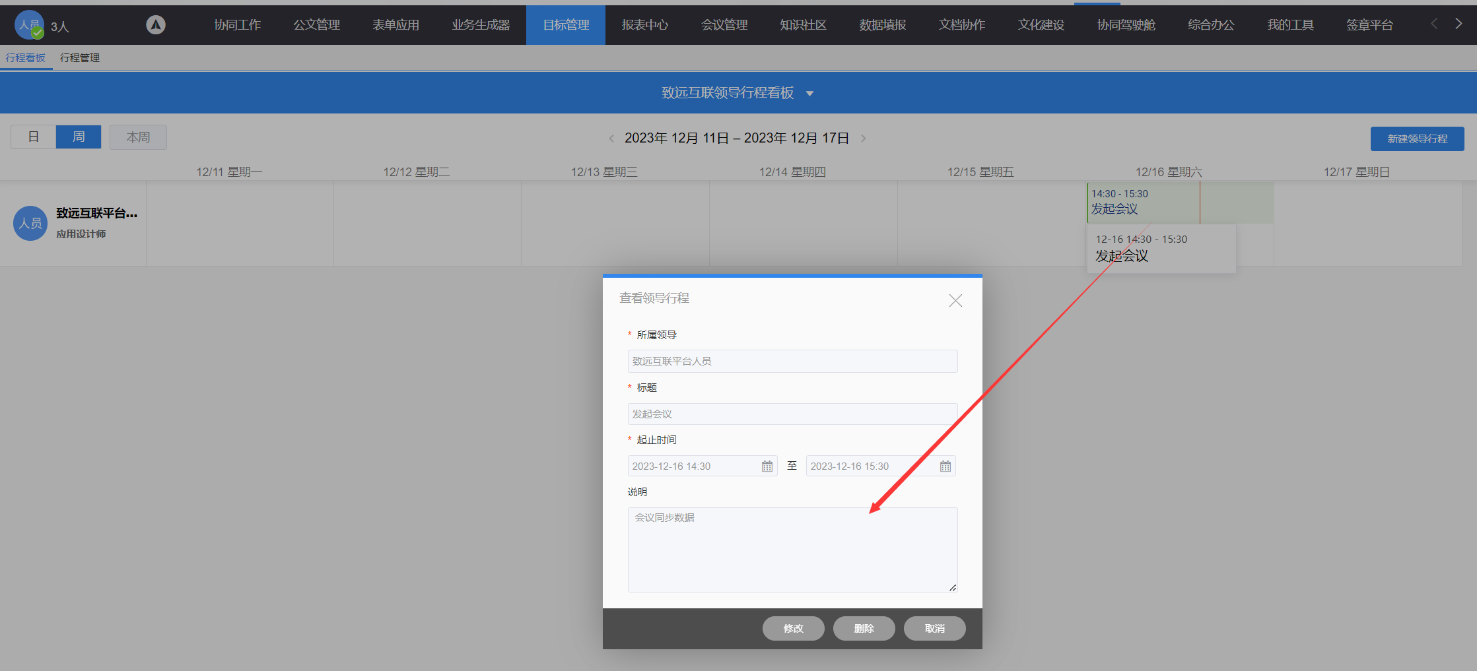Click the 修改 button in dialog
The width and height of the screenshot is (1477, 671).
click(793, 629)
